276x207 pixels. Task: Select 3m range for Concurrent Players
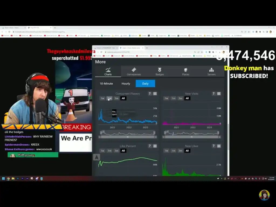click(116, 98)
